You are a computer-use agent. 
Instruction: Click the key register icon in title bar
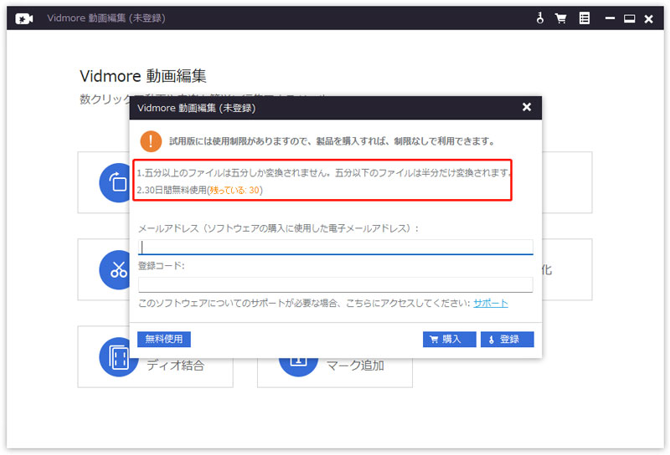(540, 18)
